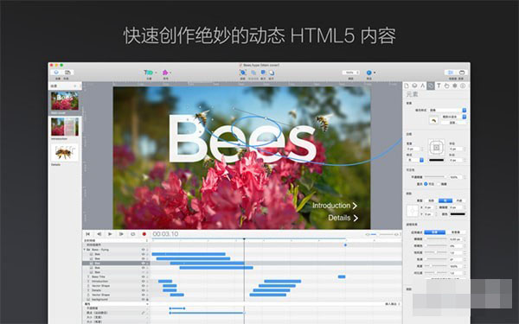The width and height of the screenshot is (519, 324).
Task: Select the background filter effects segment
Action: (456, 232)
